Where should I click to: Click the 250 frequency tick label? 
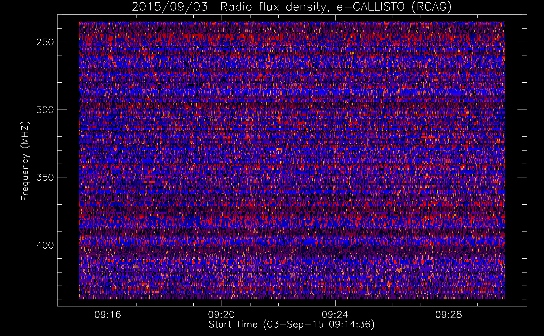pos(45,42)
